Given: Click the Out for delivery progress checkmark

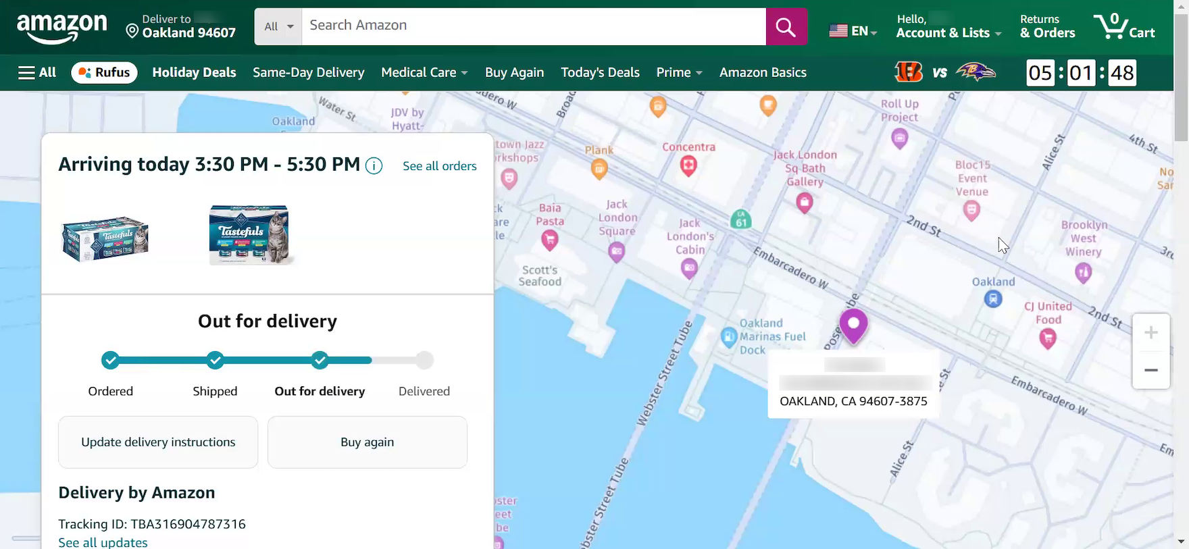Looking at the screenshot, I should [320, 360].
